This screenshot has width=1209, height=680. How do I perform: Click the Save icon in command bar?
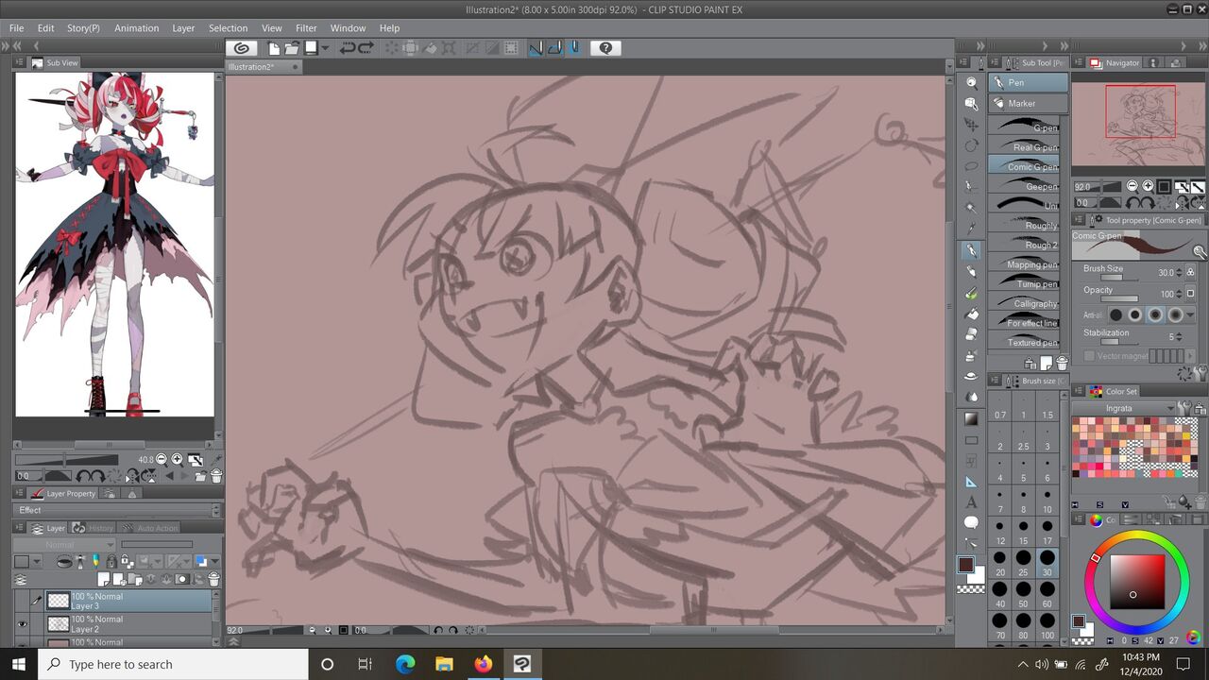point(310,47)
